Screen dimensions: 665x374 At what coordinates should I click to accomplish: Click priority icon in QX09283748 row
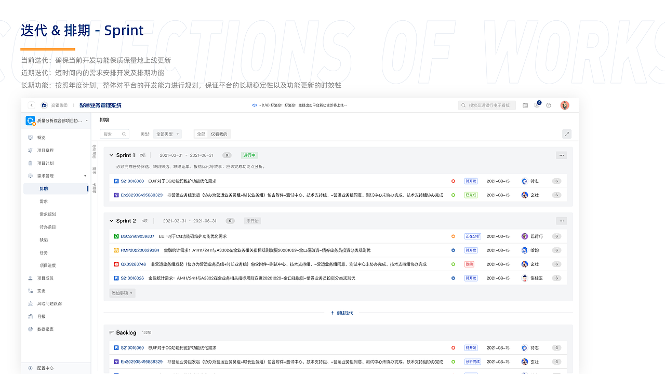(453, 264)
